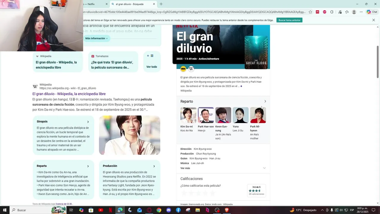The width and height of the screenshot is (380, 214).
Task: Click the address bar URL field
Action: point(194,12)
